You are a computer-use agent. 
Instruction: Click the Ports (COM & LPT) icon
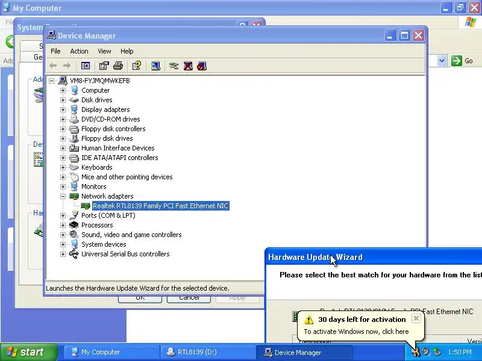click(x=74, y=215)
